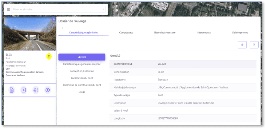
Task: Click the eye icon in bridge card
Action: [48, 90]
